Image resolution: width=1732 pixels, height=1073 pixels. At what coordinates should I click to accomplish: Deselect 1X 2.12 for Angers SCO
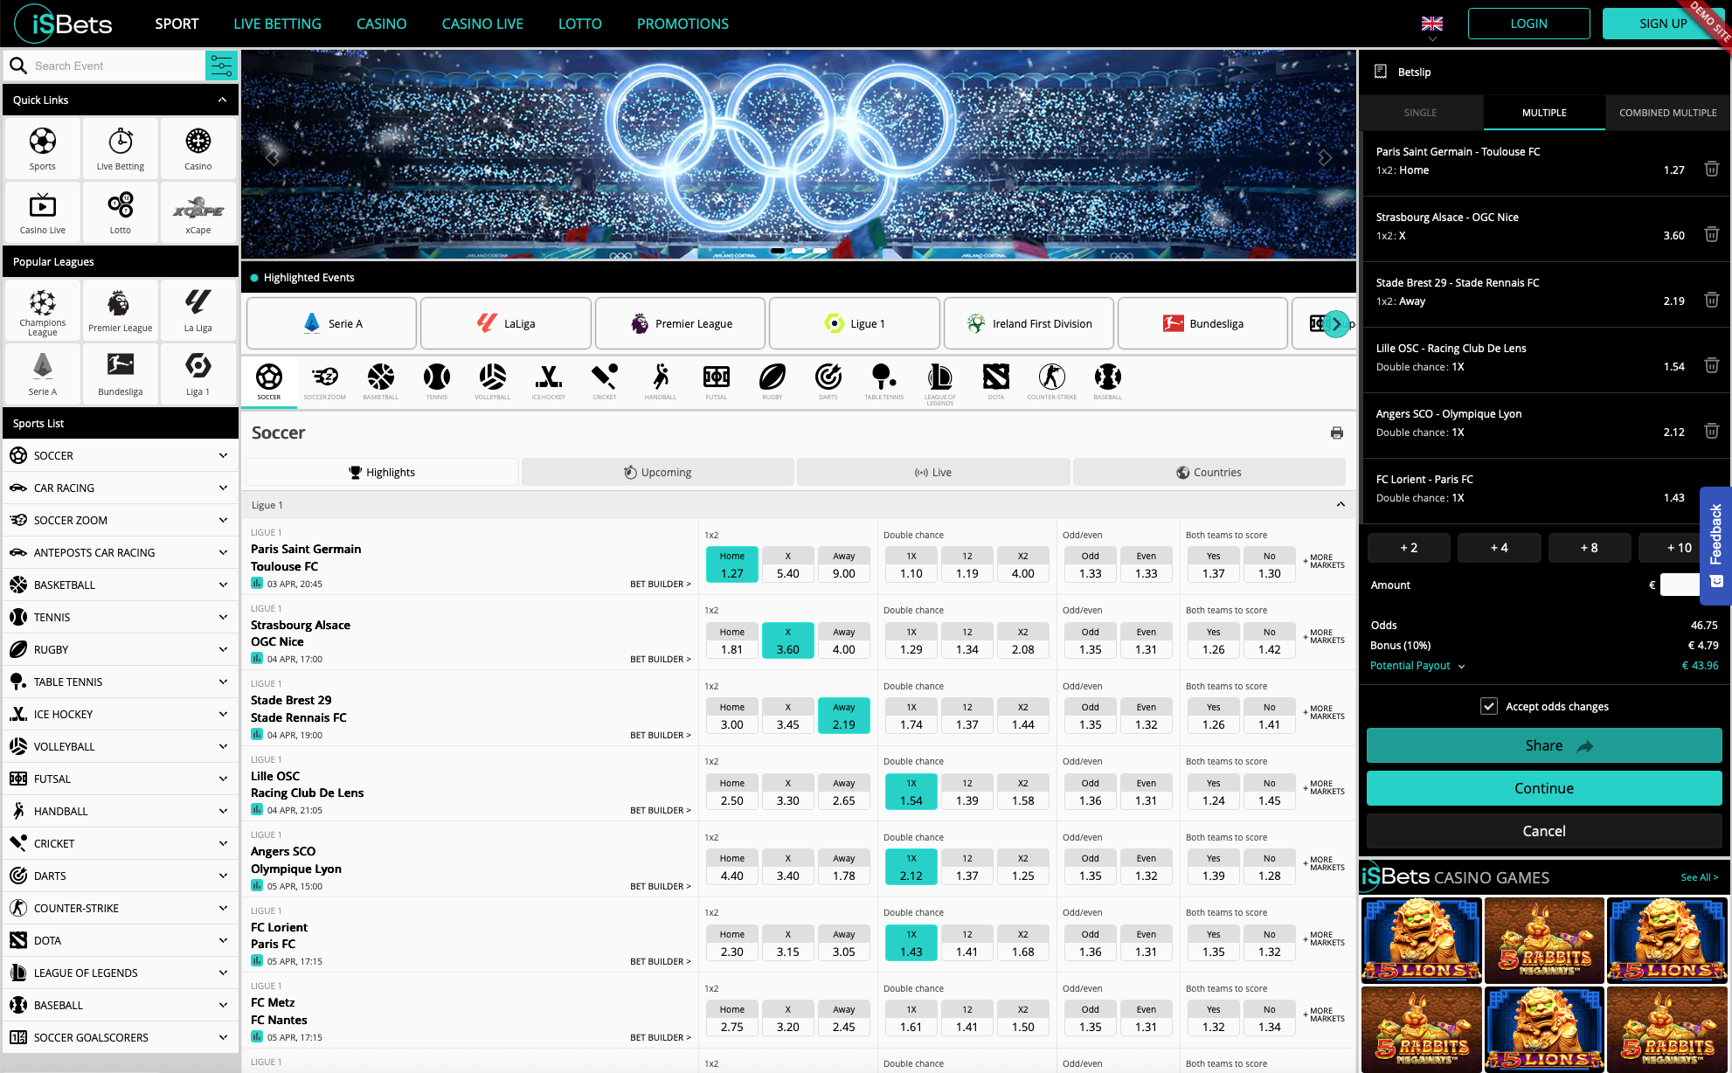(911, 868)
